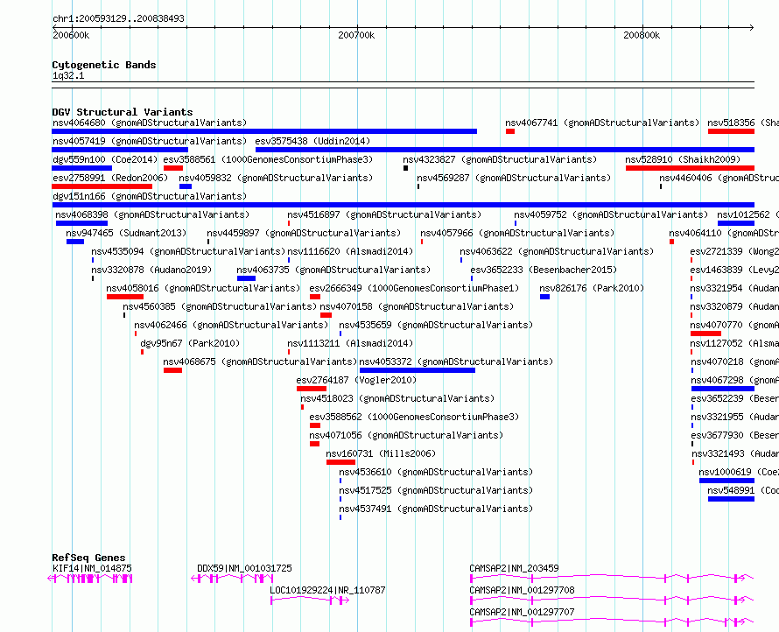This screenshot has width=779, height=632.
Task: Click nsv4068675 variant label
Action: 260,362
